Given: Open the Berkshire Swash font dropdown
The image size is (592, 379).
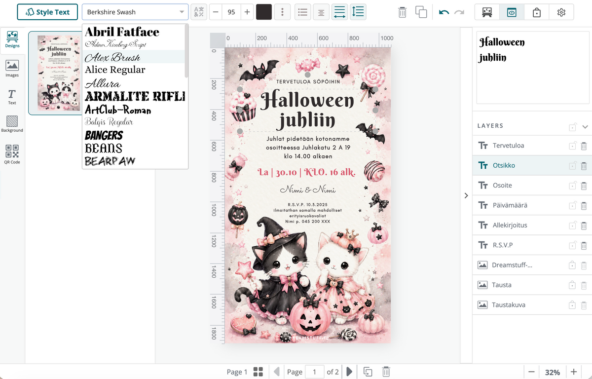Looking at the screenshot, I should [x=135, y=12].
